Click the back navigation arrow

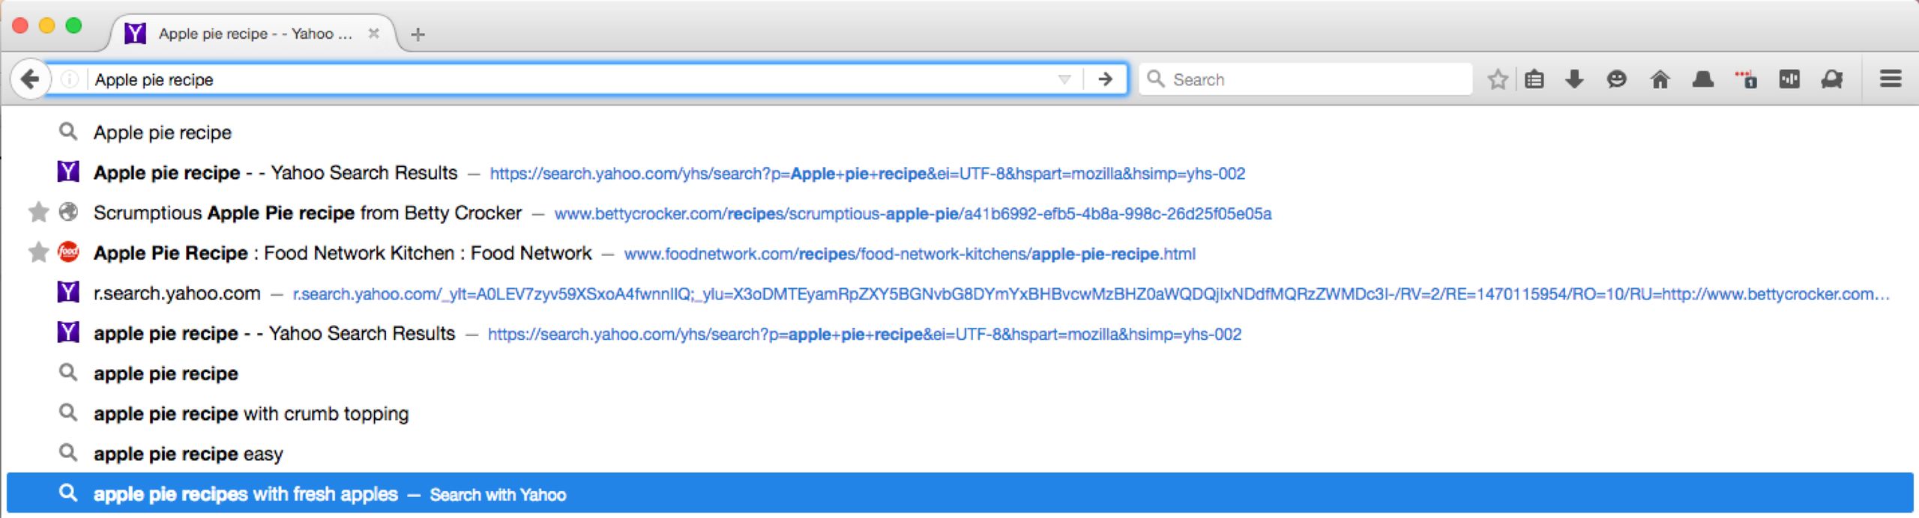(x=30, y=79)
